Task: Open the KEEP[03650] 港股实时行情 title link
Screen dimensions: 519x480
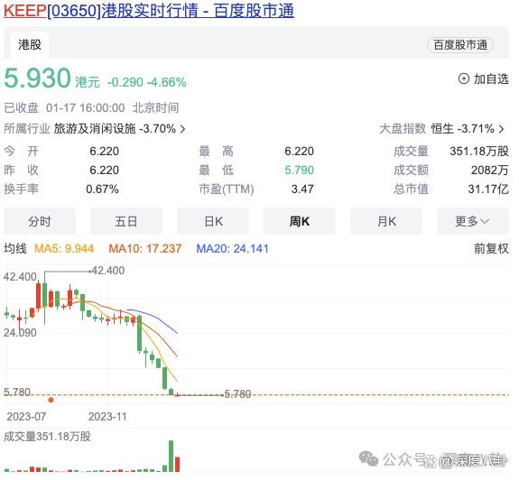Action: [x=149, y=11]
